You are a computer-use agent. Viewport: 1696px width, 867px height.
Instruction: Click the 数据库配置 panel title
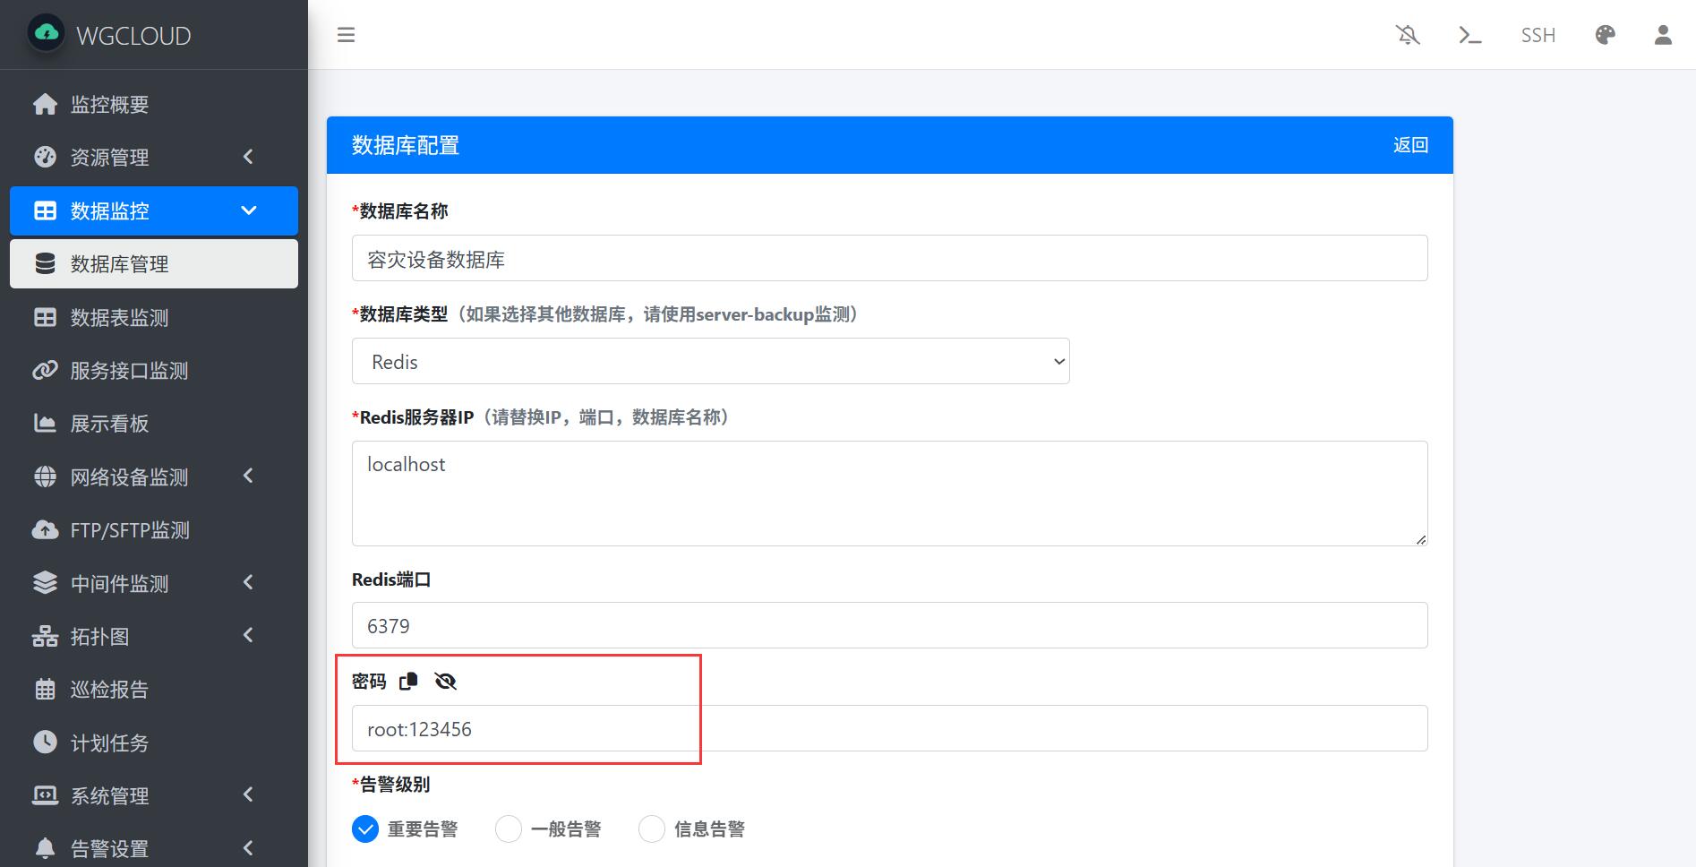[406, 145]
